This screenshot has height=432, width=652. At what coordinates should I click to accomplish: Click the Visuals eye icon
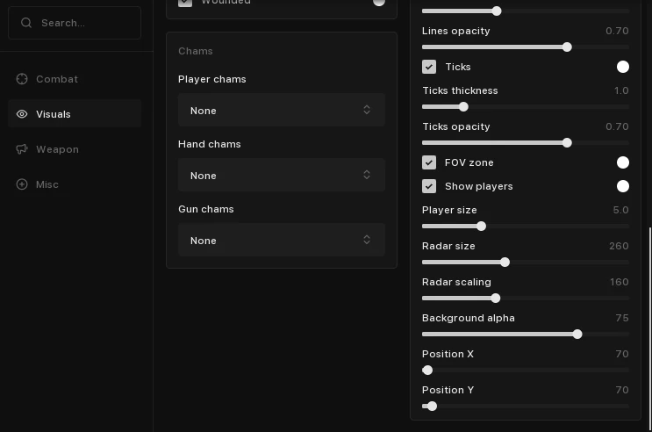22,114
